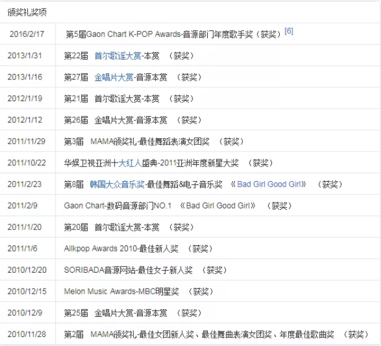Select the 颁奖礼奖项 table heading

coord(27,12)
